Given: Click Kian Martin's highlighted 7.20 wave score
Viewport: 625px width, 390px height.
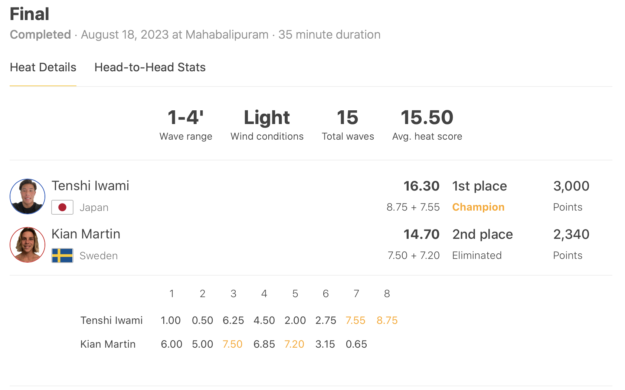Looking at the screenshot, I should [294, 344].
